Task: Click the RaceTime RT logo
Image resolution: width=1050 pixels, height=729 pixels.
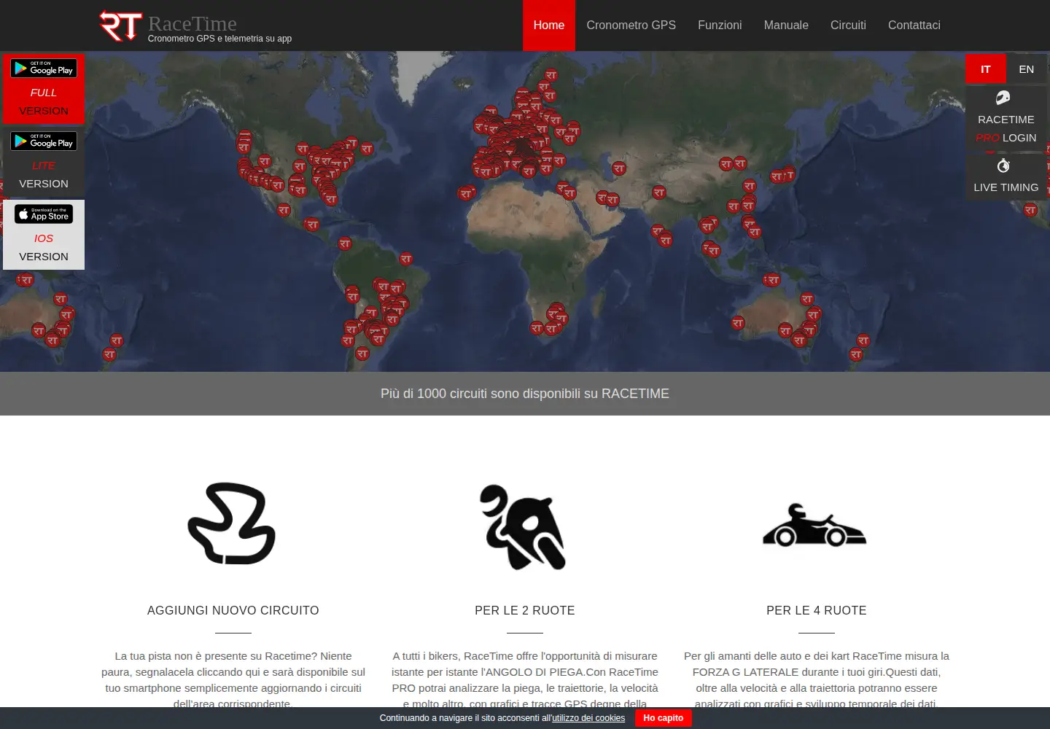Action: [x=120, y=26]
